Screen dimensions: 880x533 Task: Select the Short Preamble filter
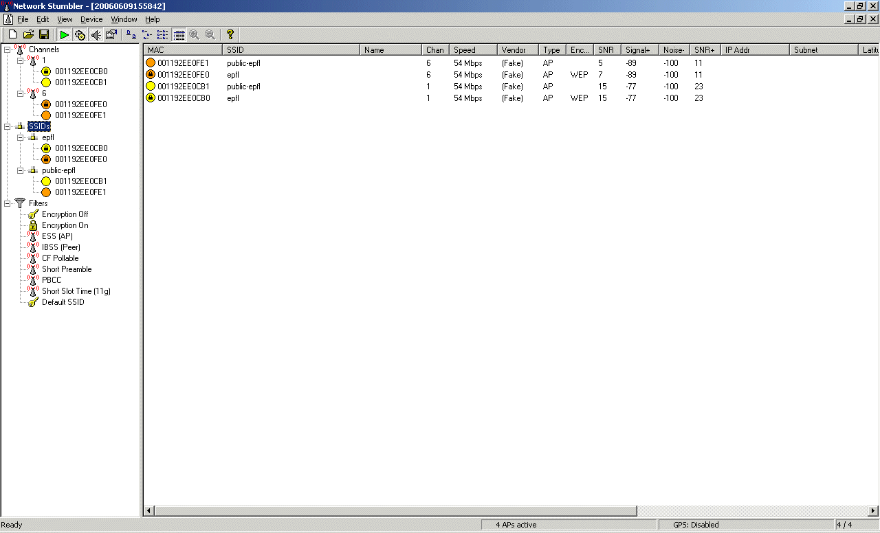click(x=67, y=269)
